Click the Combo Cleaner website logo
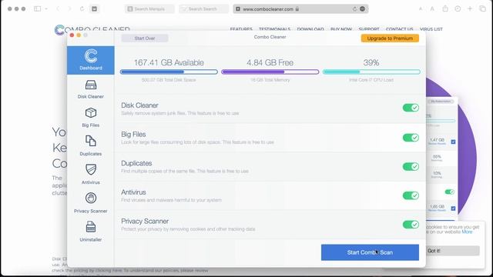Viewport: 493px width, 277px height. (92, 29)
